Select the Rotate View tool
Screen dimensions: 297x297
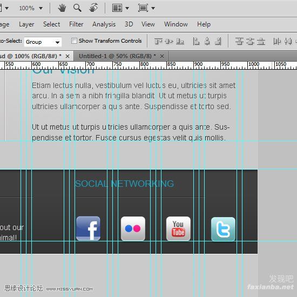[93, 8]
